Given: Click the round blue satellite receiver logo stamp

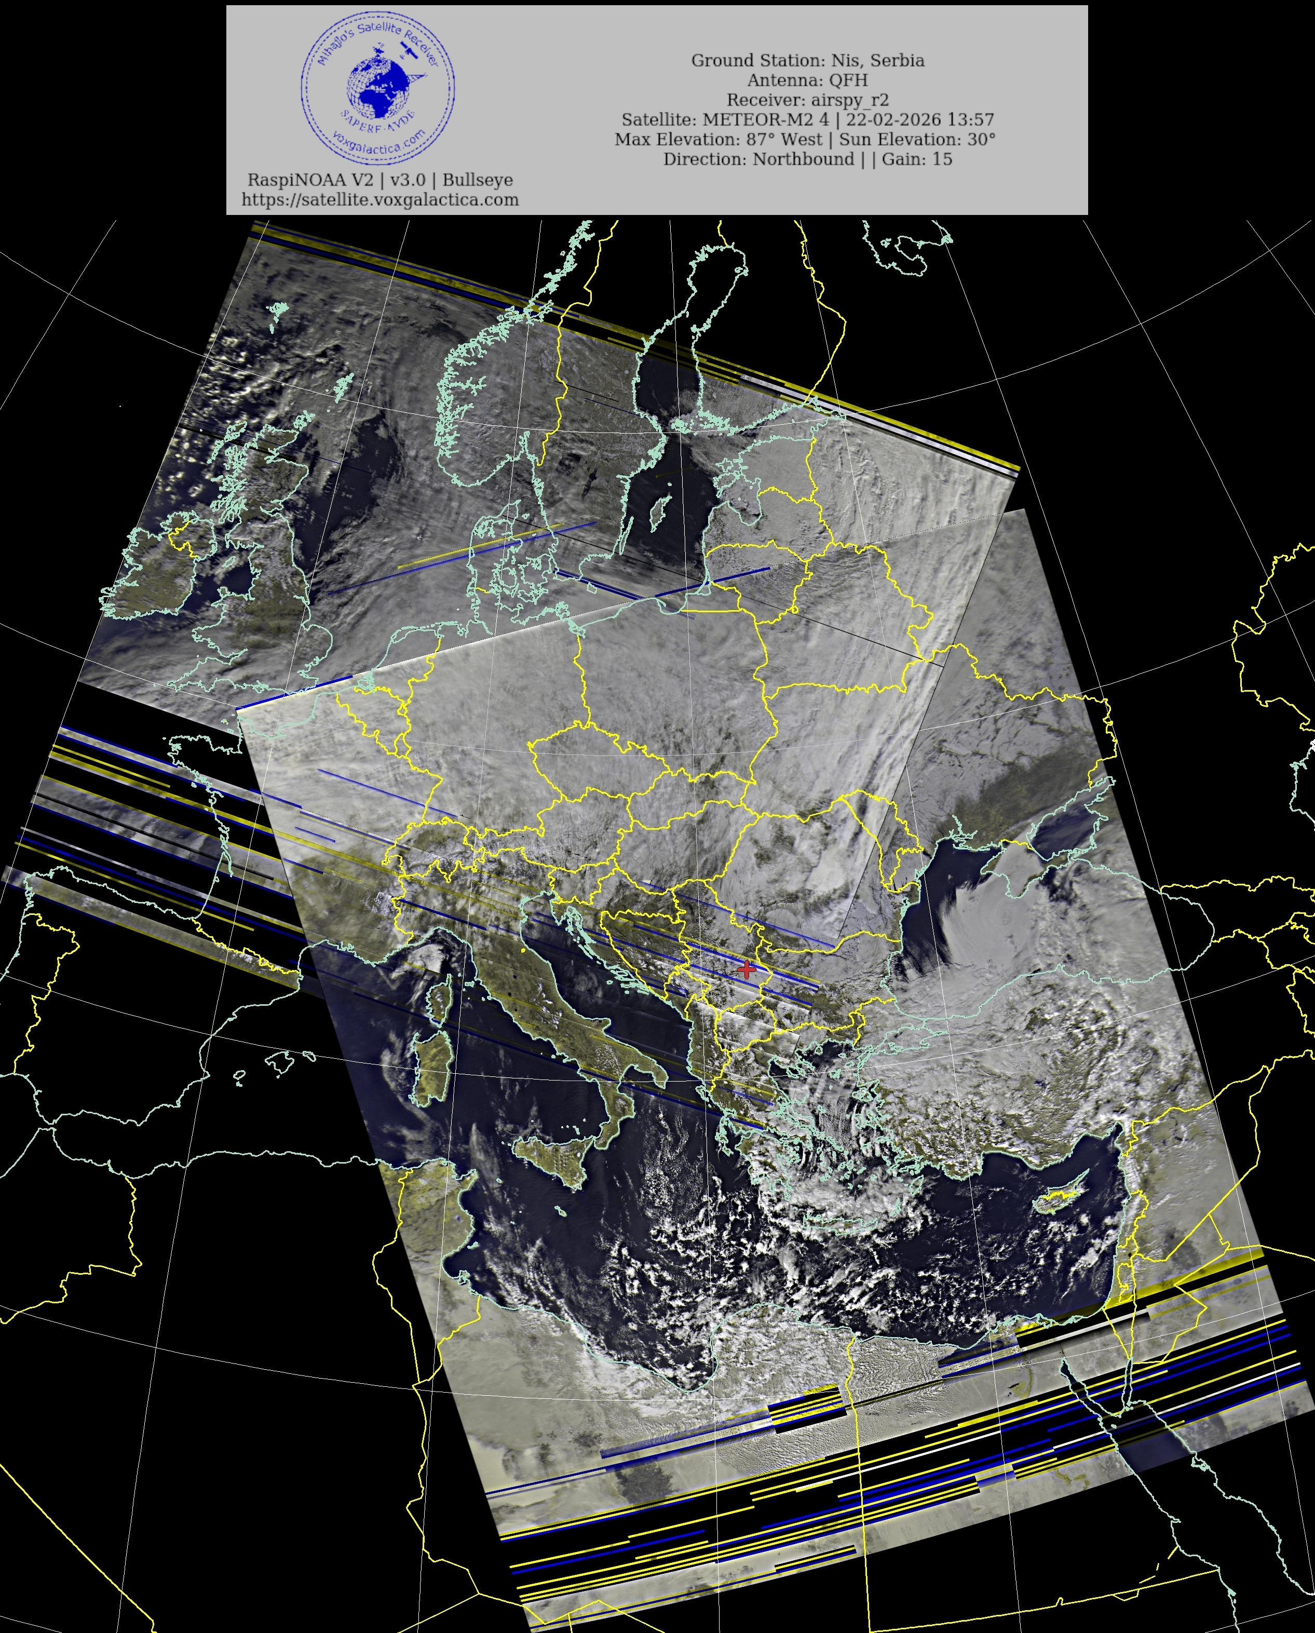Looking at the screenshot, I should coord(377,88).
